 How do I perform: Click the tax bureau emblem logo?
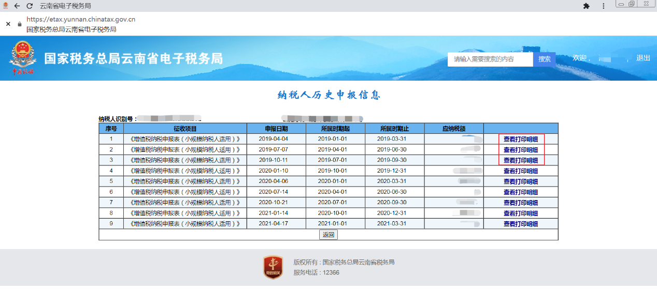tap(22, 58)
